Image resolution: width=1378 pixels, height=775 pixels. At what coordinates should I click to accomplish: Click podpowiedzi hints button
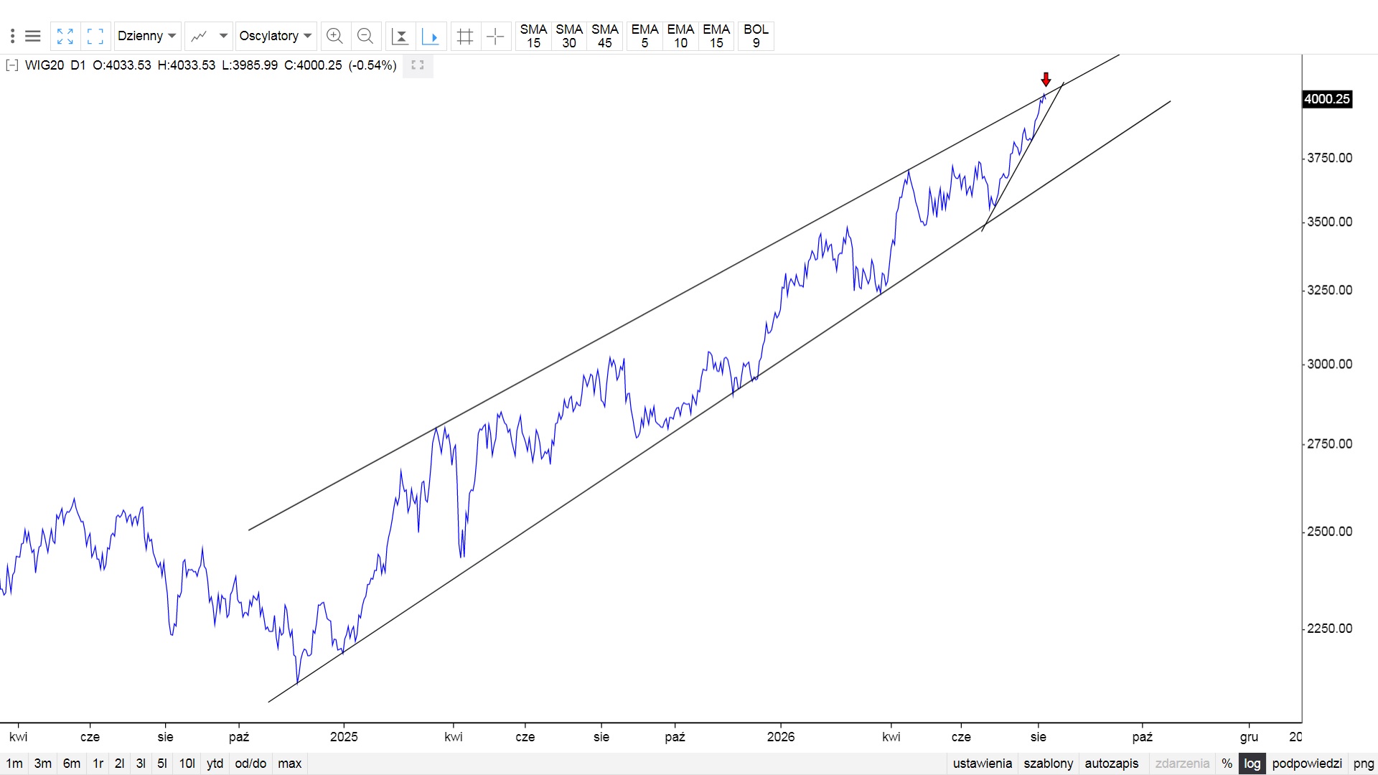(1307, 764)
